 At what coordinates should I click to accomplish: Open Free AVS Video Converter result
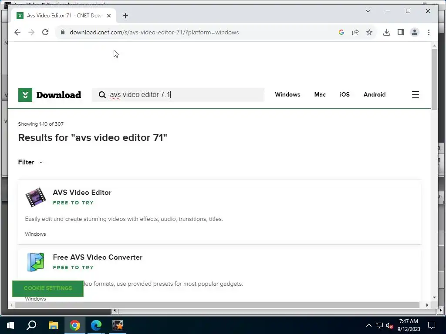click(98, 257)
